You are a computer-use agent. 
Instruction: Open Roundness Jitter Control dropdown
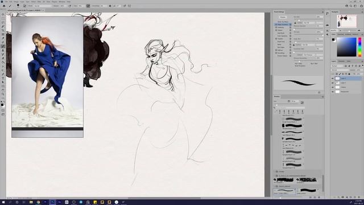point(309,55)
